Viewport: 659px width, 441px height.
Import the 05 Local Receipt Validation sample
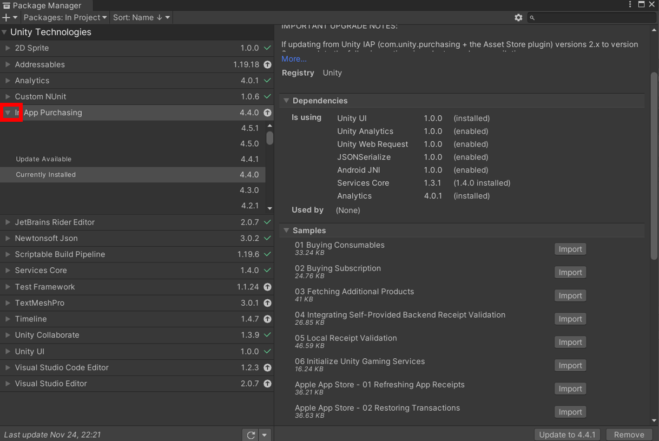tap(570, 343)
